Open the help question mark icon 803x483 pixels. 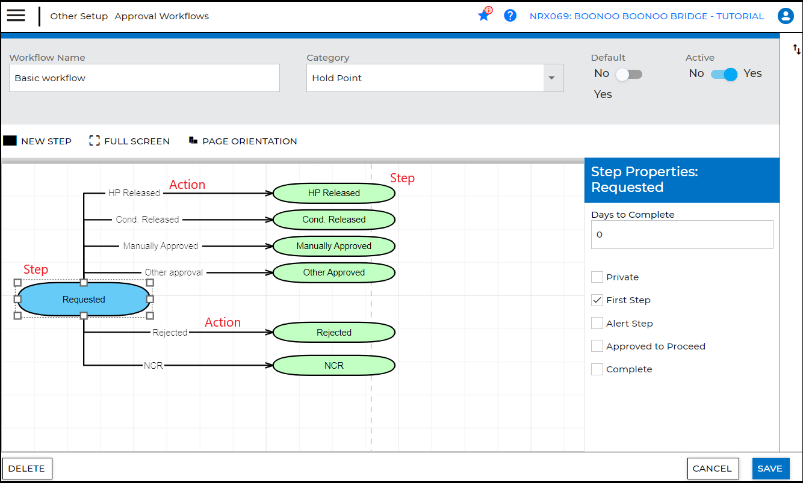510,16
